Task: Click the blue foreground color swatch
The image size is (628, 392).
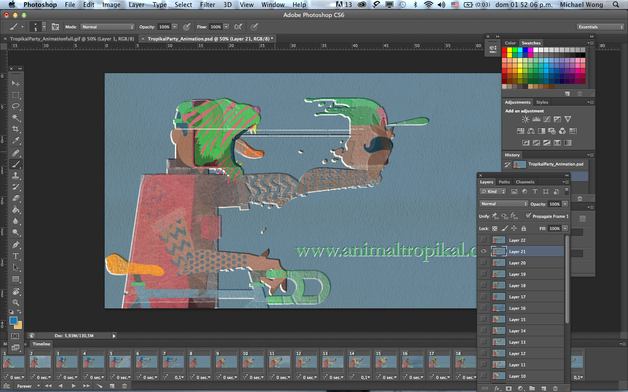Action: (x=13, y=321)
